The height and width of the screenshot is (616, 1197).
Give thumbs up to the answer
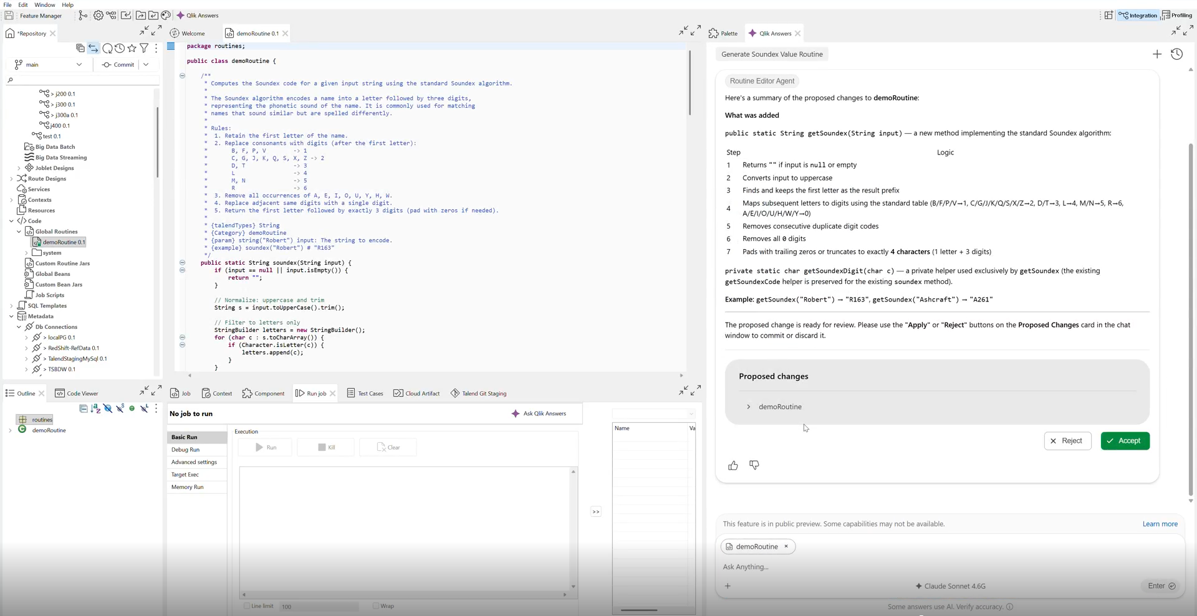733,465
